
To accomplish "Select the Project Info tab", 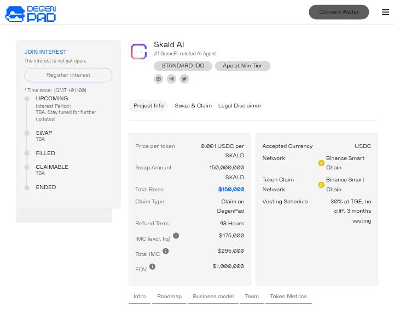I will coord(148,106).
